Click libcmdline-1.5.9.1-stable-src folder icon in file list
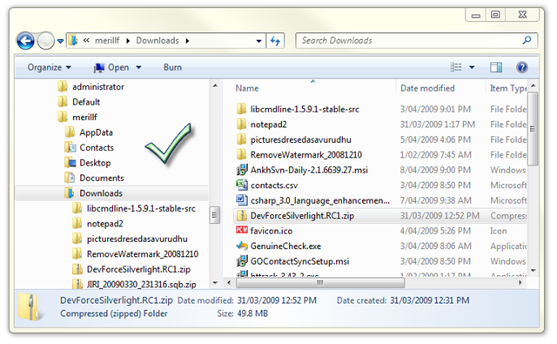 (x=242, y=109)
